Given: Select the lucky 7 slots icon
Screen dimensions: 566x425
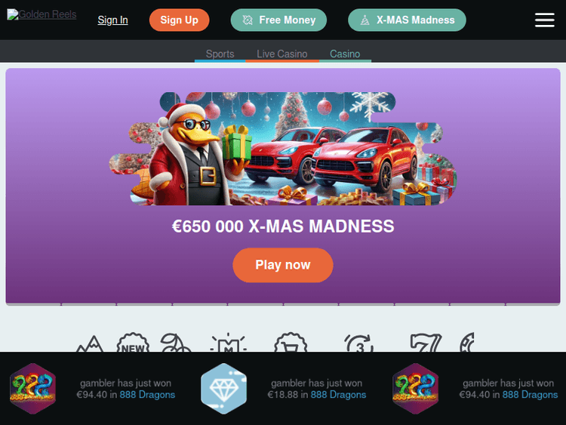Looking at the screenshot, I should [426, 343].
